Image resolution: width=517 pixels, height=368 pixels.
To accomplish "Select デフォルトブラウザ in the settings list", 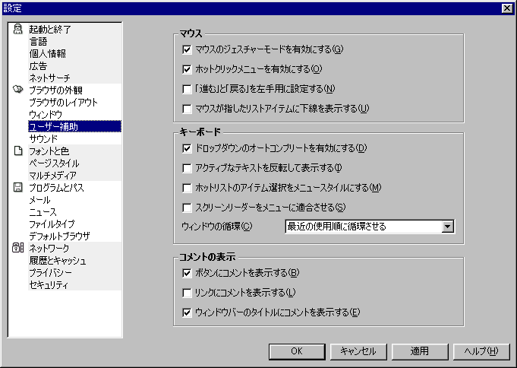I will (74, 236).
